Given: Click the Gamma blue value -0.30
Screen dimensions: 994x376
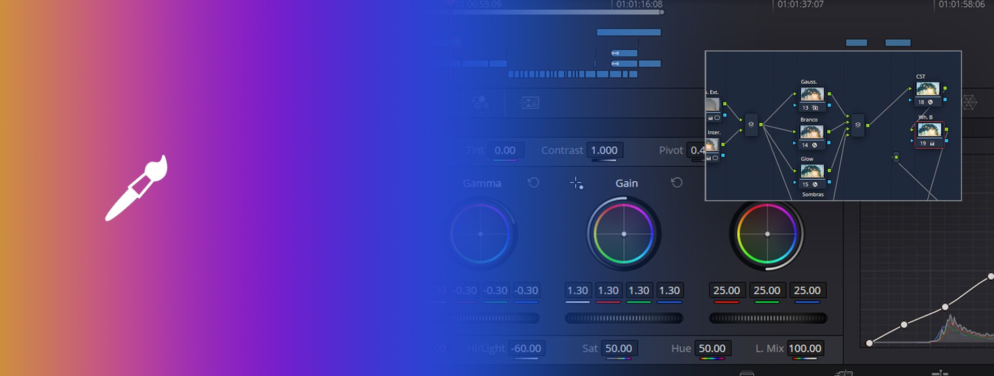Looking at the screenshot, I should coord(527,291).
